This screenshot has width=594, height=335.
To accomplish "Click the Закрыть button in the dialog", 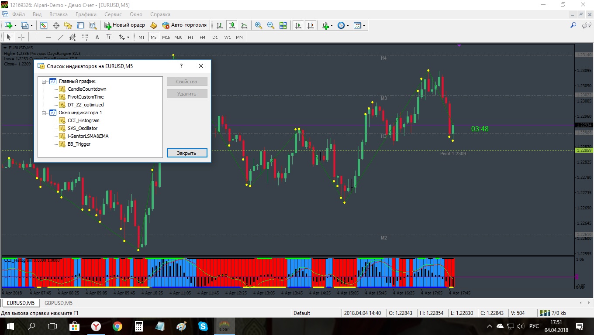I will (x=186, y=153).
